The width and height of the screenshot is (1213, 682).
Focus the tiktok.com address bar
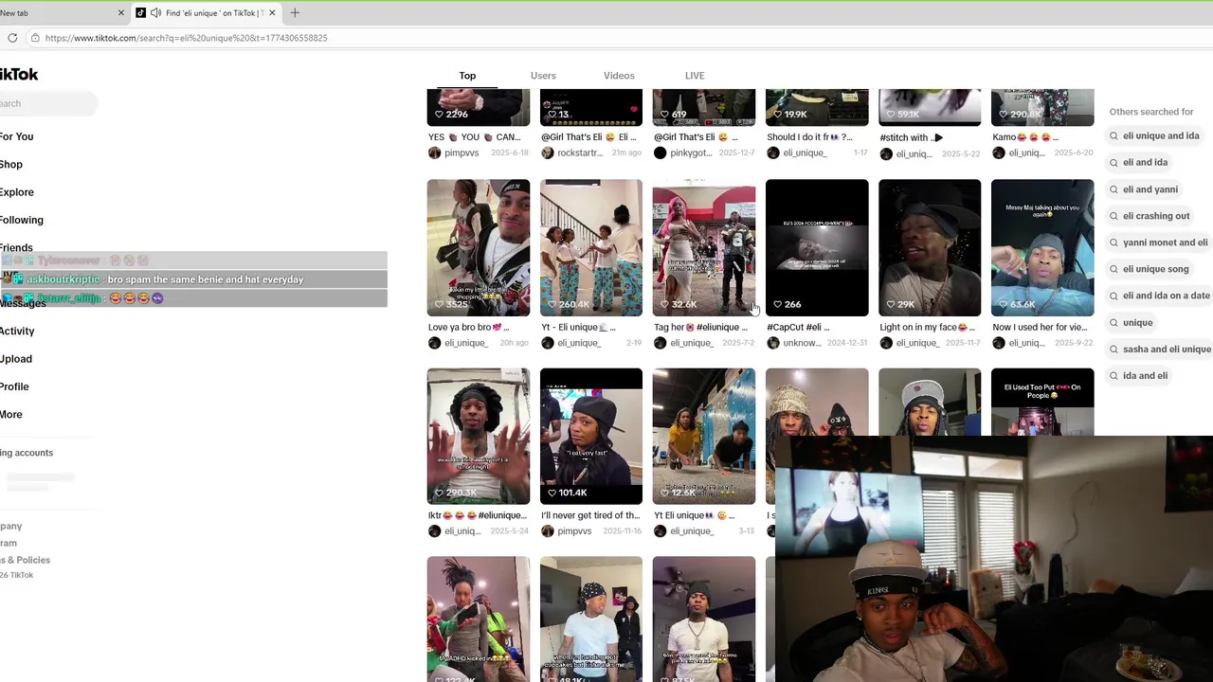[186, 38]
